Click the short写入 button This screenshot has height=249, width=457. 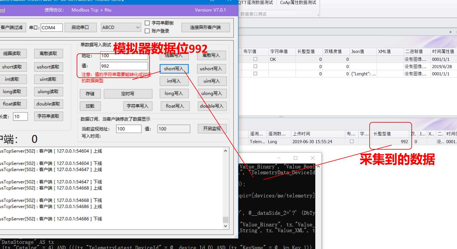(x=174, y=69)
